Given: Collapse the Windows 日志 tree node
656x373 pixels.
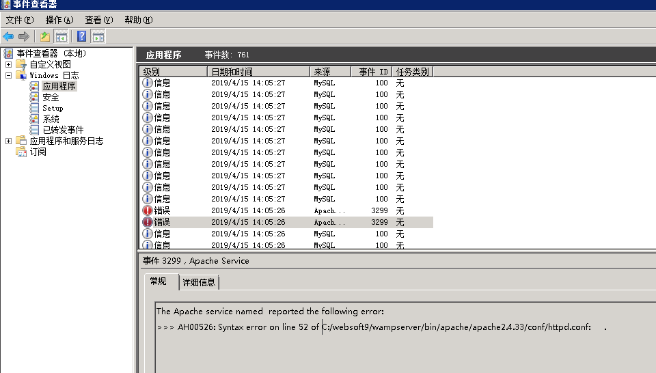Looking at the screenshot, I should coord(8,75).
